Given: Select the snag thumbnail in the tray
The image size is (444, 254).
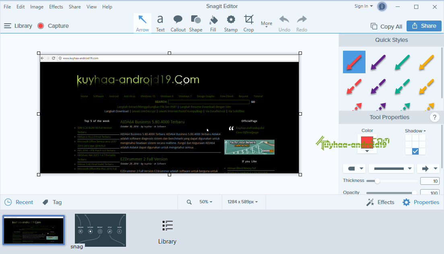Looking at the screenshot, I should click(x=100, y=230).
